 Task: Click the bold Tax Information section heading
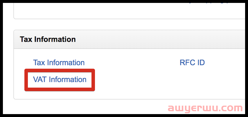(x=48, y=39)
